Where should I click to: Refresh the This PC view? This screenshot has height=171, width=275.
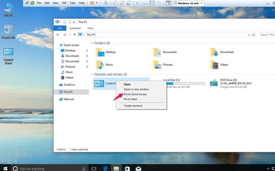[x=254, y=35]
